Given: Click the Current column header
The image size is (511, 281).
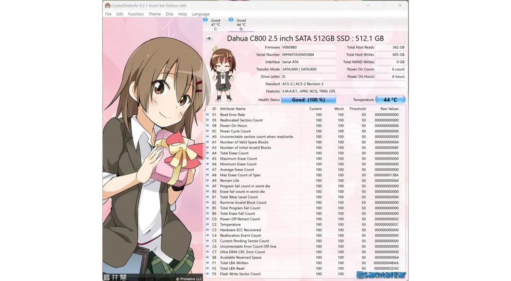Looking at the screenshot, I should click(315, 109).
